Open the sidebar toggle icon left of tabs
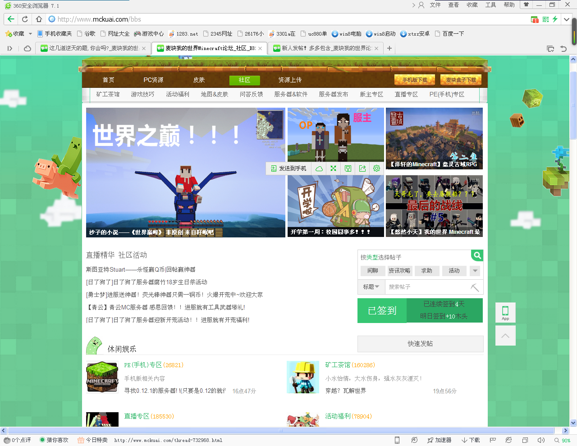This screenshot has width=577, height=446. click(9, 48)
